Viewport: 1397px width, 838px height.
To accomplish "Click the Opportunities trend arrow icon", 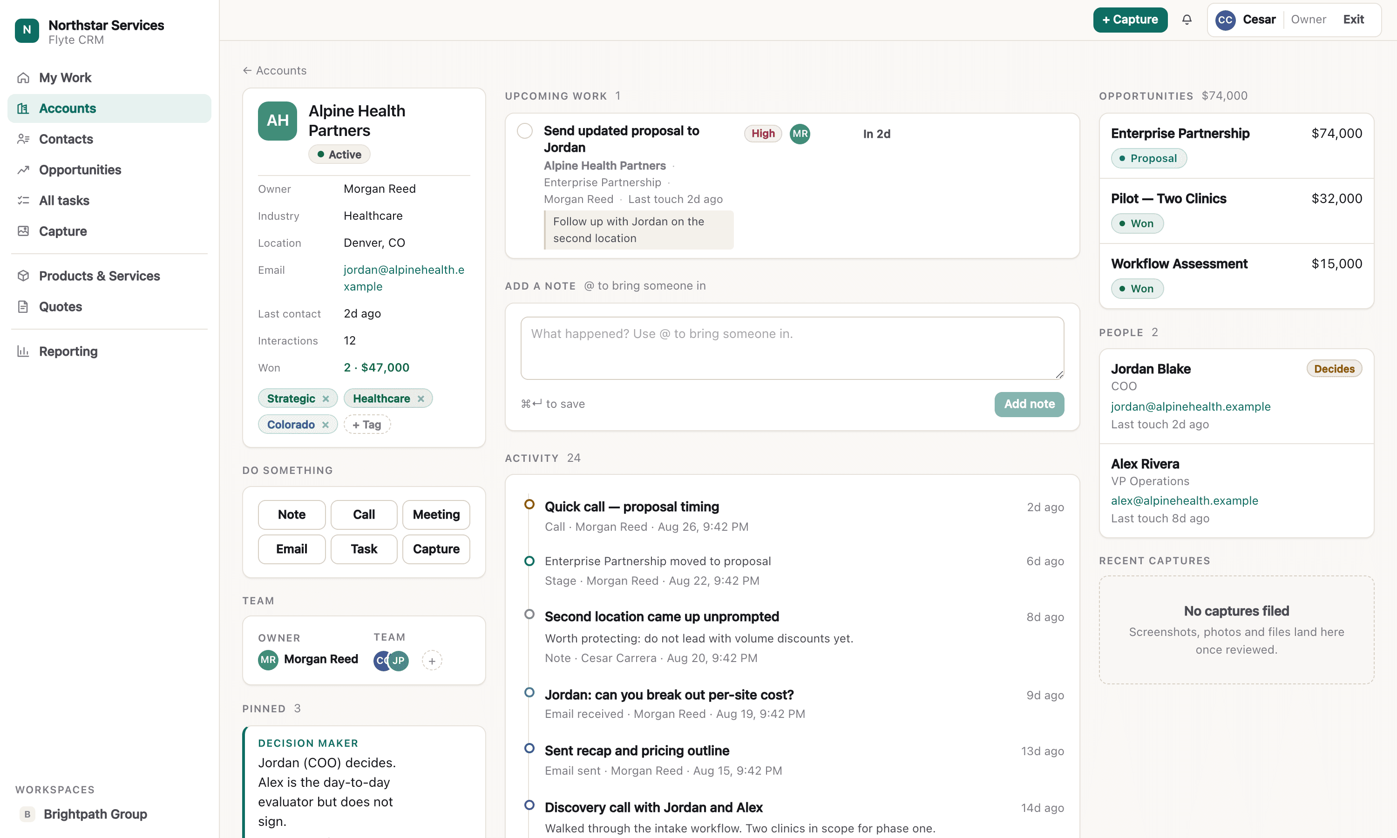I will (x=23, y=170).
